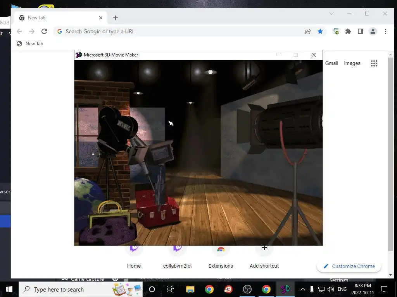Open the collabvm2lol shortcut
Screen dimensions: 397x297
(177, 258)
